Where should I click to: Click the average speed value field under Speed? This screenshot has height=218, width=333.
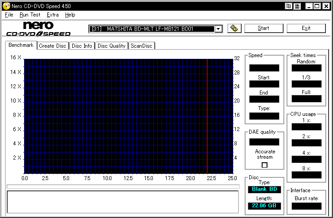264,68
